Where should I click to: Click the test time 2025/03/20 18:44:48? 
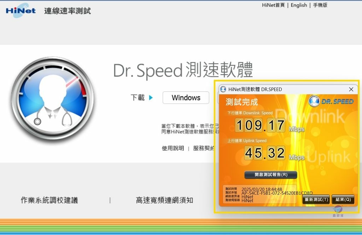click(x=262, y=189)
